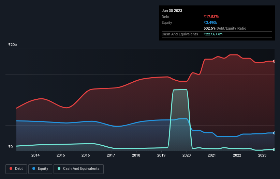The image size is (280, 179).
Task: Click the 2017 x-axis label
Action: 111,155
